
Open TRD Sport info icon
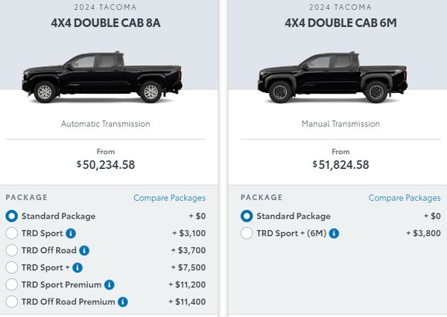(x=71, y=234)
